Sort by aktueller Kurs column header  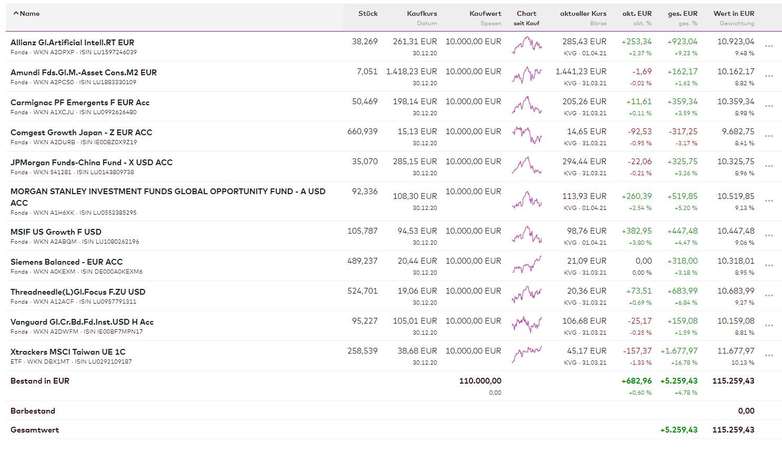tap(583, 14)
